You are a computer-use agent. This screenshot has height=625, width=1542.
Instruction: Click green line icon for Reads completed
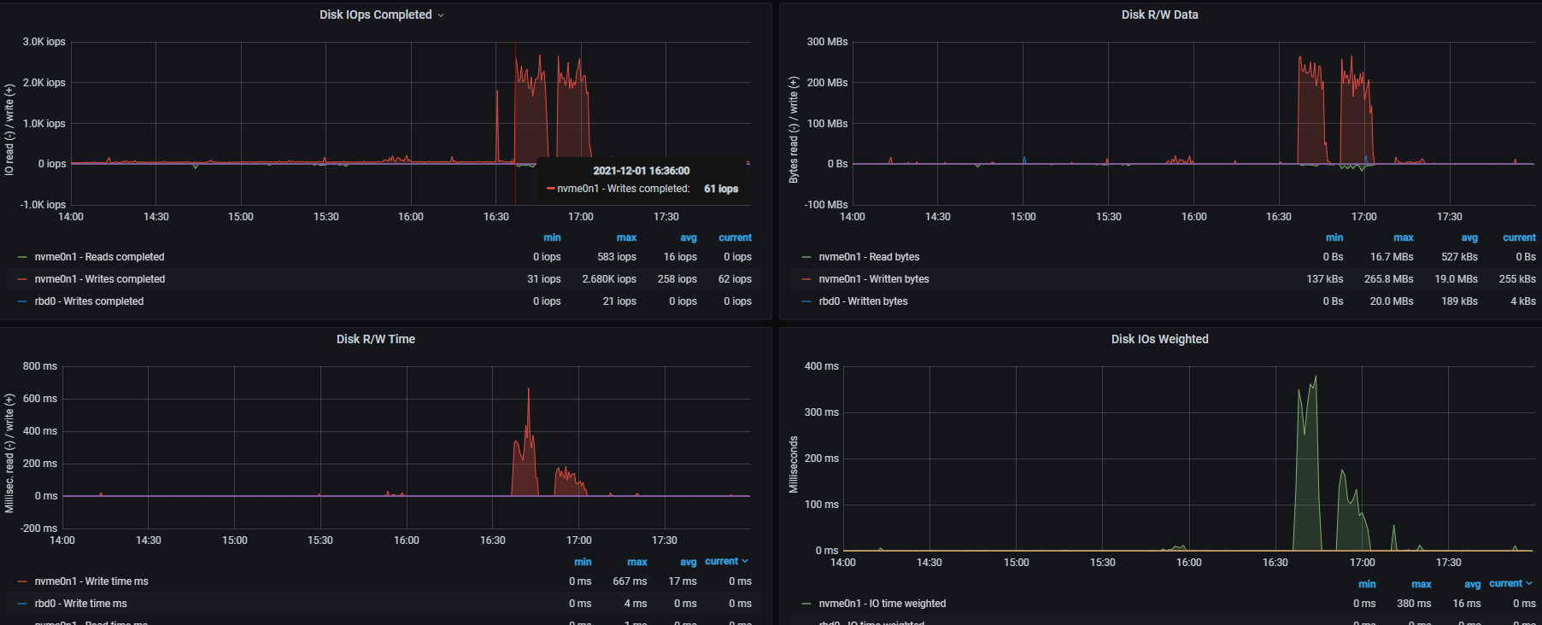click(x=22, y=257)
